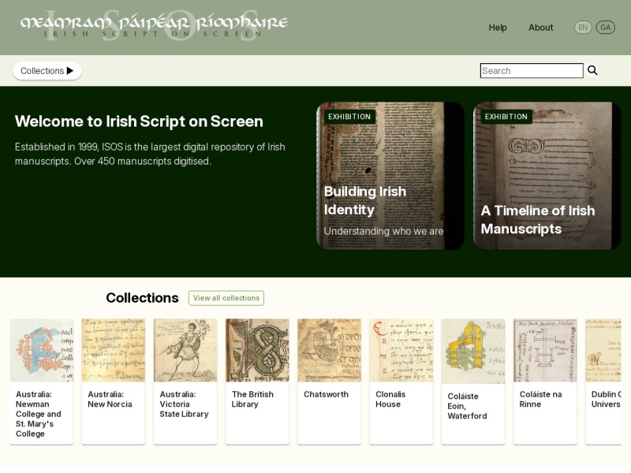
Task: Click 'Understanding who we are' subtitle
Action: 383,231
